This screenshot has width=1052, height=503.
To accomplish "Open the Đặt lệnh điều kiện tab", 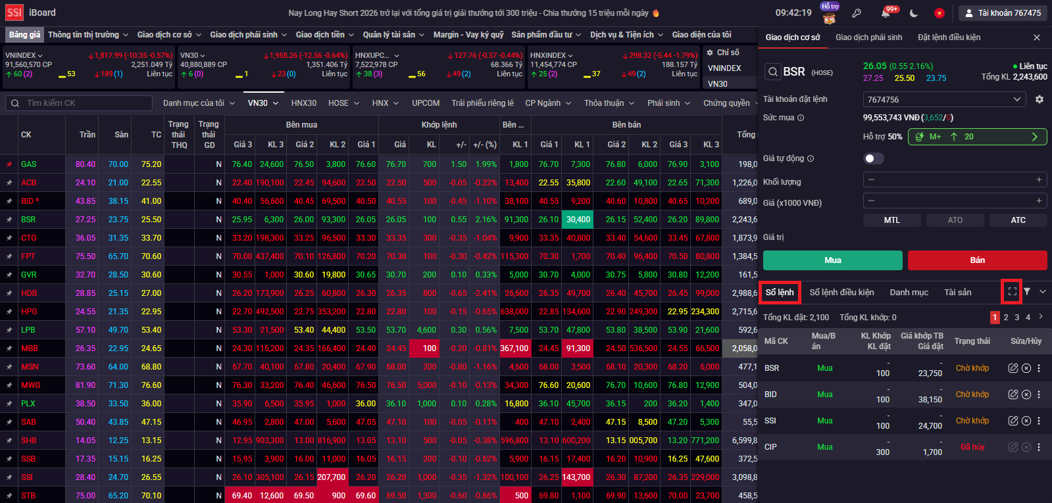I will 949,37.
